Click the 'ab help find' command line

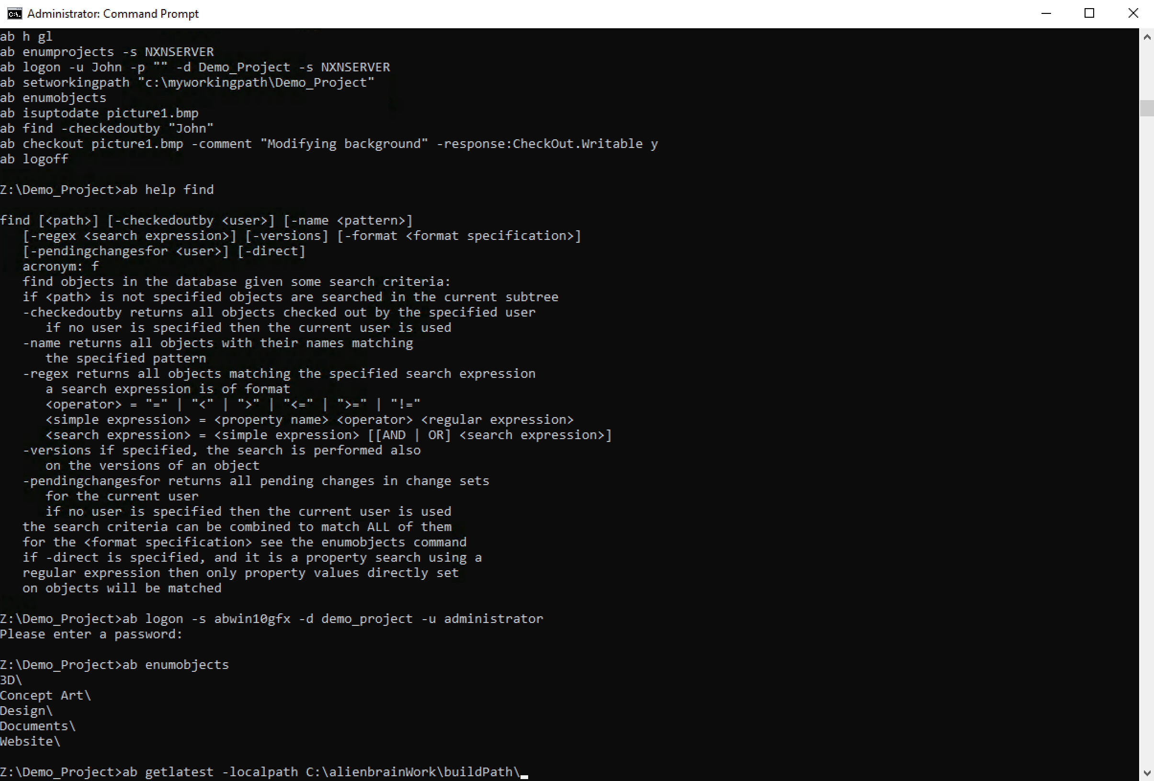(107, 190)
